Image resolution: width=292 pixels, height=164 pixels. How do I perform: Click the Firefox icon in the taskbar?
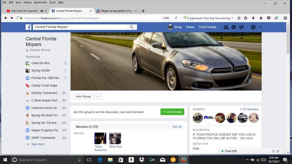click(x=183, y=160)
